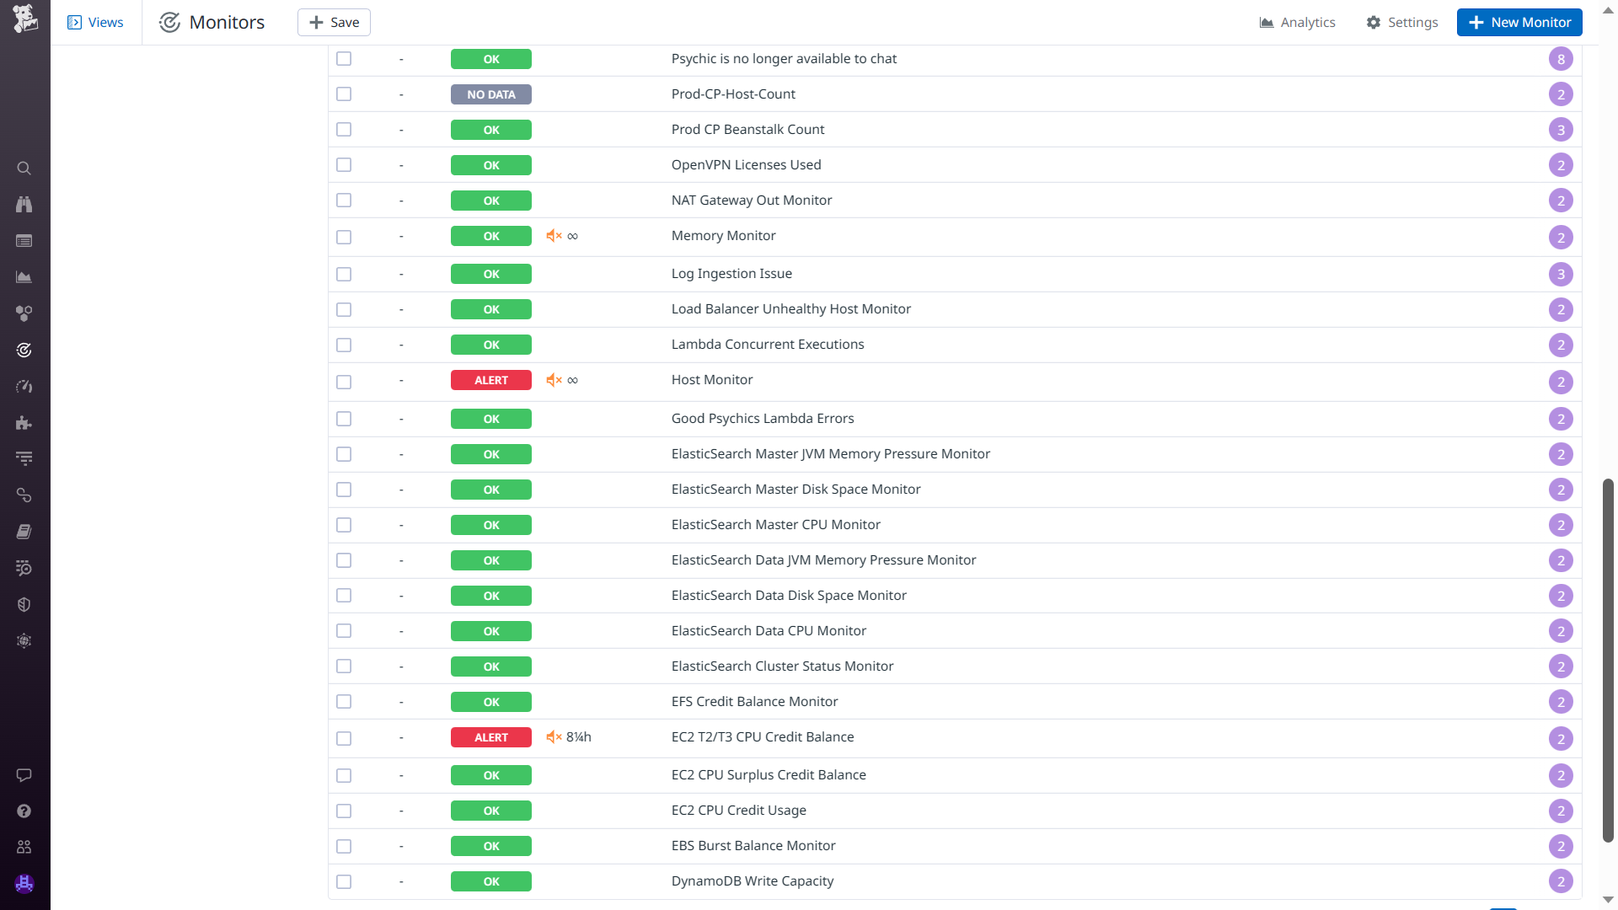Tick checkbox for DynamoDB Write Capacity

tap(344, 882)
